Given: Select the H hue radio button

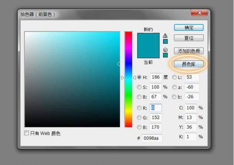Looking at the screenshot, I should point(139,77).
